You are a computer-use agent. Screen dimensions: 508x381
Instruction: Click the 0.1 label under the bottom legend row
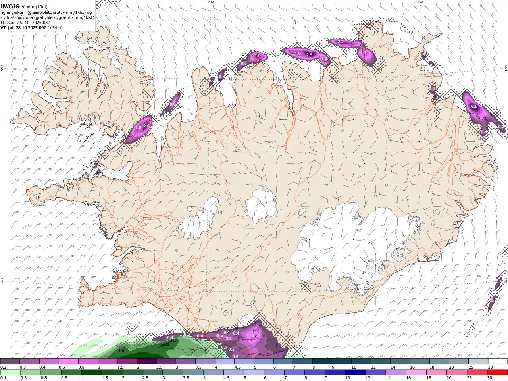point(4,378)
